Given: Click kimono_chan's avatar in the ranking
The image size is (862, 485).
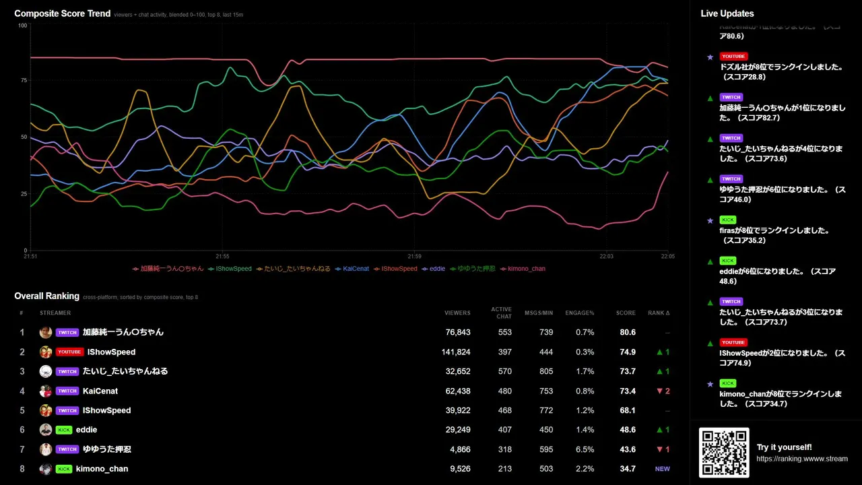Looking at the screenshot, I should click(x=46, y=469).
